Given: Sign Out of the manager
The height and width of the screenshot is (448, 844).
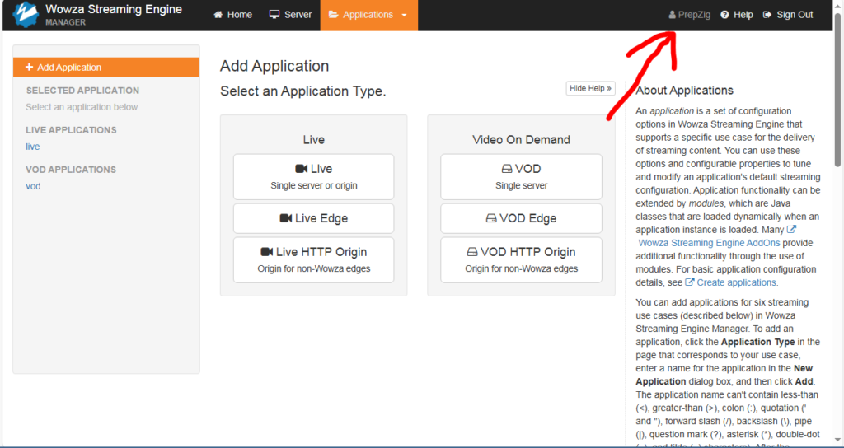Looking at the screenshot, I should [788, 15].
